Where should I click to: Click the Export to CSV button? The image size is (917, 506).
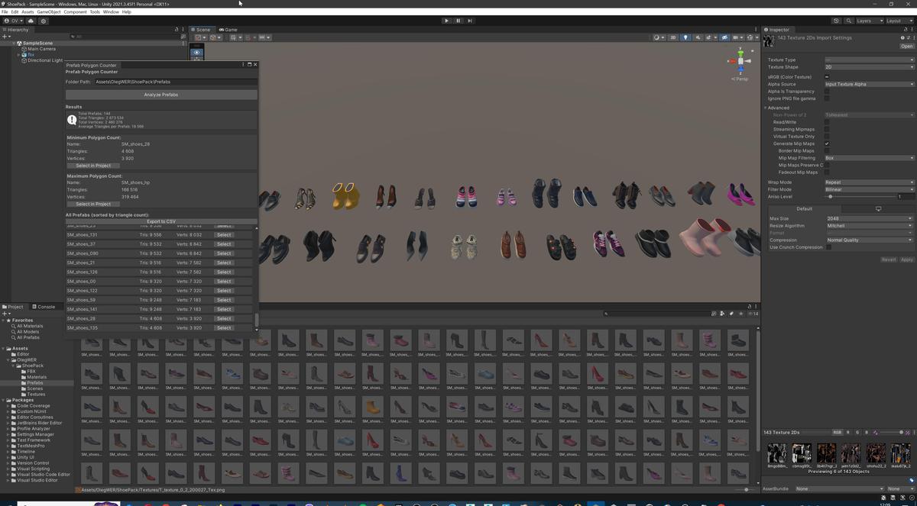[x=161, y=221]
